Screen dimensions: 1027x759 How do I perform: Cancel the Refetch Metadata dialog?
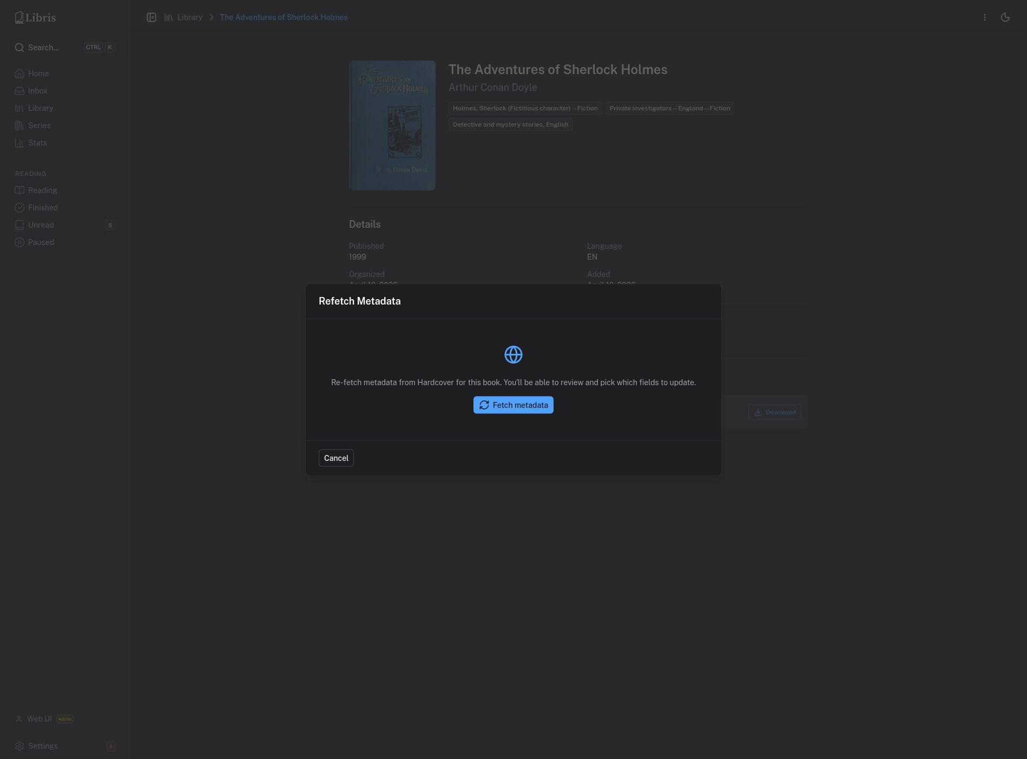click(x=336, y=458)
